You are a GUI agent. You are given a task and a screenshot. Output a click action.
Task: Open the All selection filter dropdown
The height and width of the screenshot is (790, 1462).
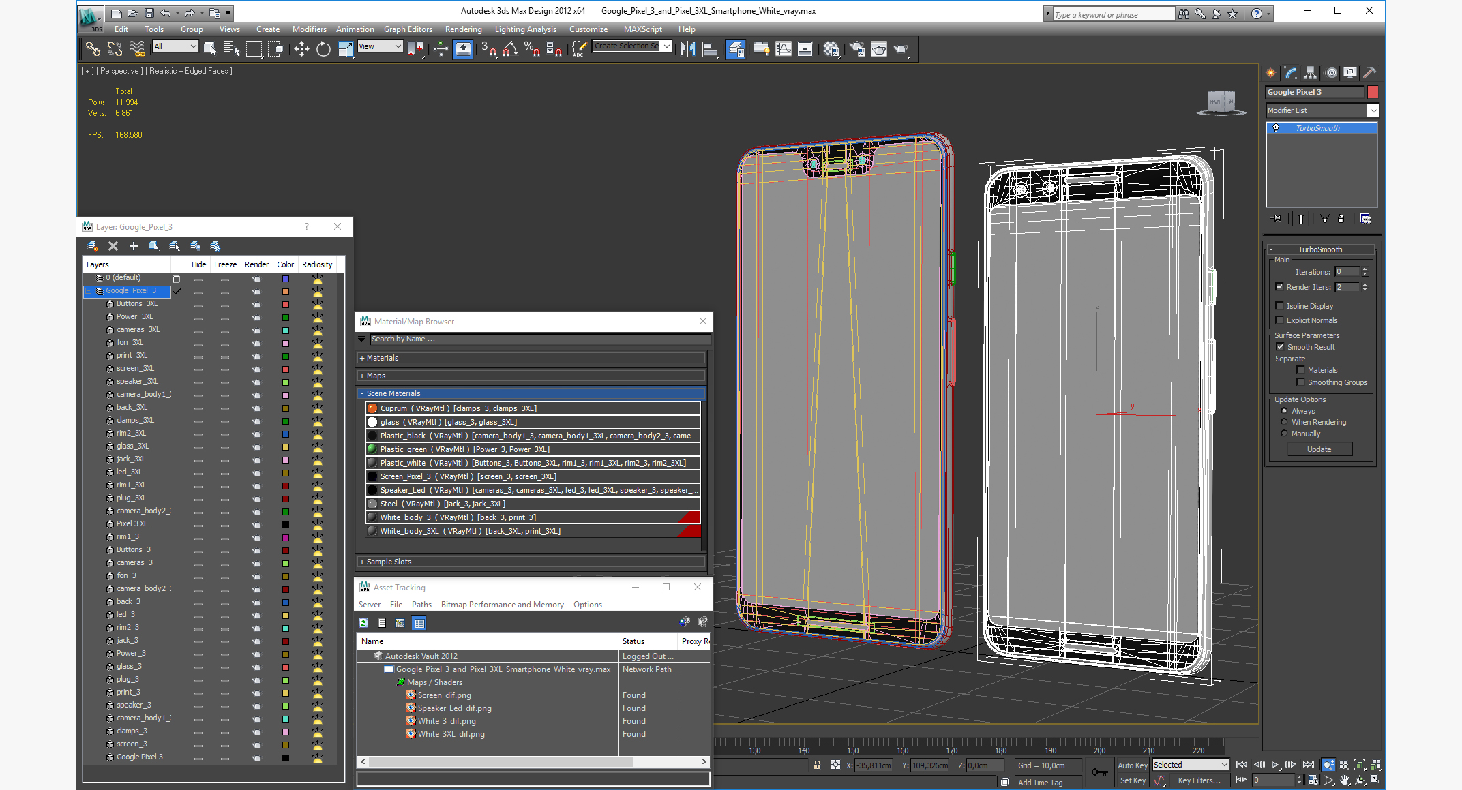click(175, 46)
